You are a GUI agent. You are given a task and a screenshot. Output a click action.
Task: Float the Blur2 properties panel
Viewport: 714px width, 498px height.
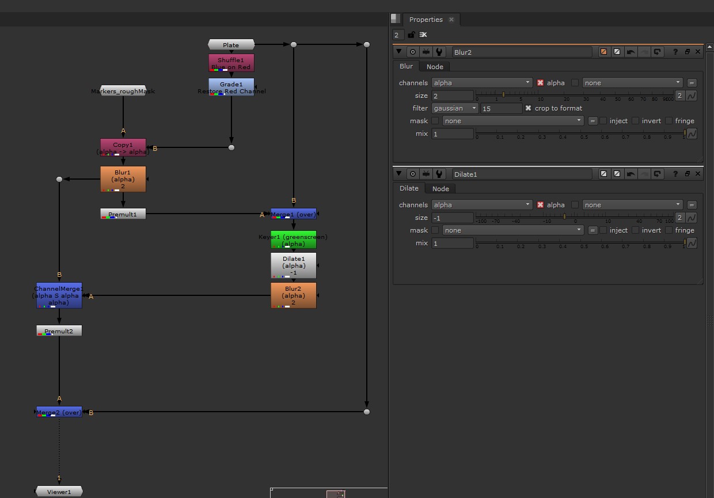pos(688,52)
